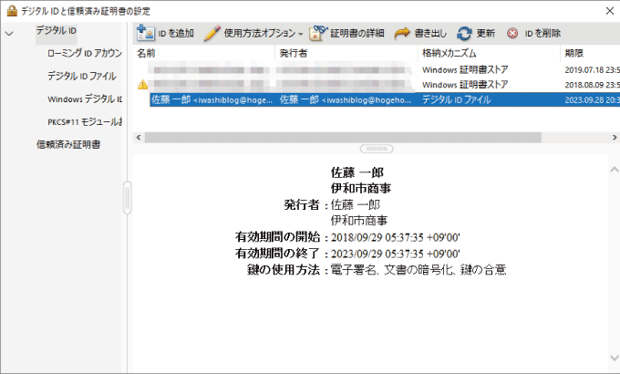Open the 使用方法オプション dropdown arrow
The width and height of the screenshot is (620, 374).
301,34
